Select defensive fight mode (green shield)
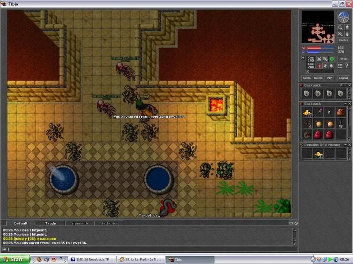The width and height of the screenshot is (353, 264). pos(332,59)
